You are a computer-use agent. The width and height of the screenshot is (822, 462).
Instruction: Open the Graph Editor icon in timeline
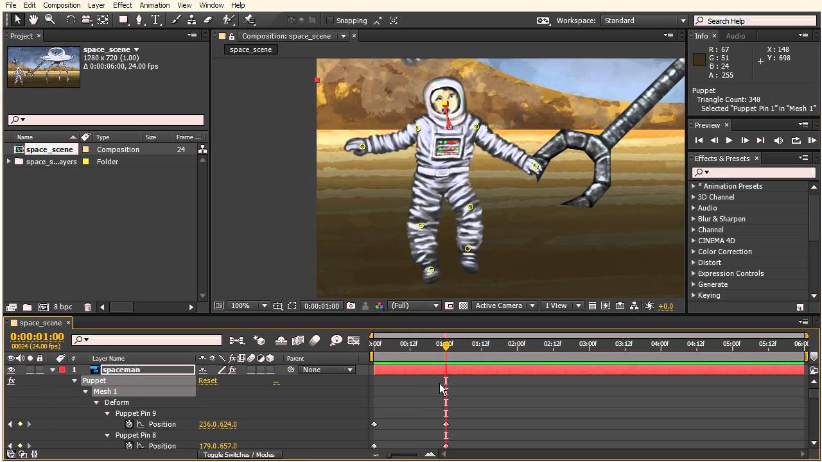[353, 341]
